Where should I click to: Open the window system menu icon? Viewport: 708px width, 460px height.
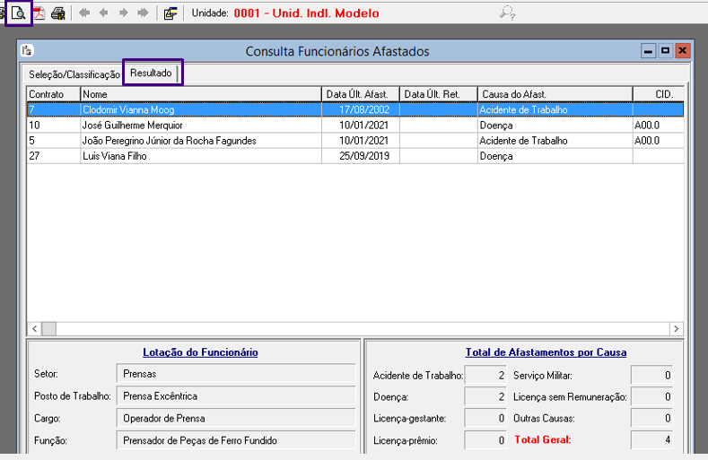pyautogui.click(x=27, y=51)
